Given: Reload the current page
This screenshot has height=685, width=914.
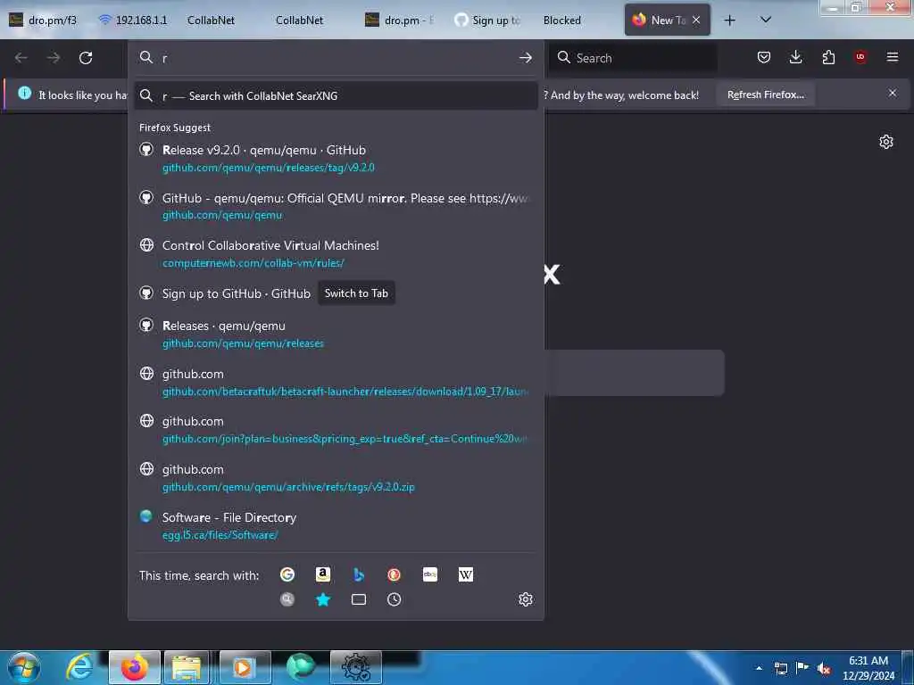Looking at the screenshot, I should point(86,58).
